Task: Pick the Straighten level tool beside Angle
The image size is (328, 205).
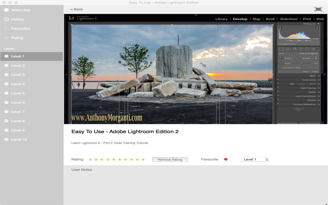Action: [281, 63]
